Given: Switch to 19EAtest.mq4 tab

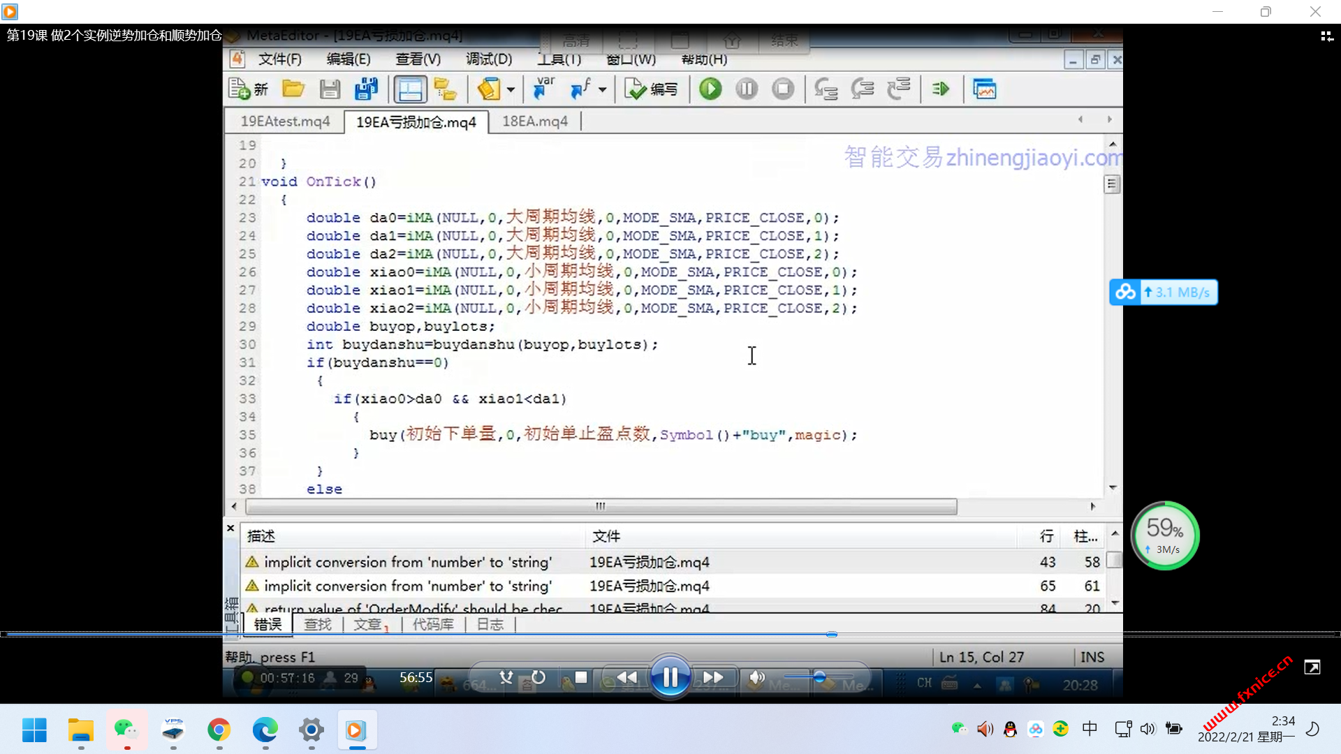Looking at the screenshot, I should pos(285,121).
